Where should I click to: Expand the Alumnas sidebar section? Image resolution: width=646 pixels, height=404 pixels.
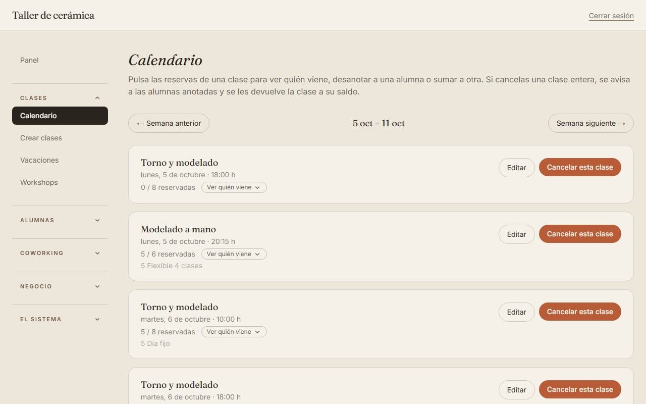point(60,220)
